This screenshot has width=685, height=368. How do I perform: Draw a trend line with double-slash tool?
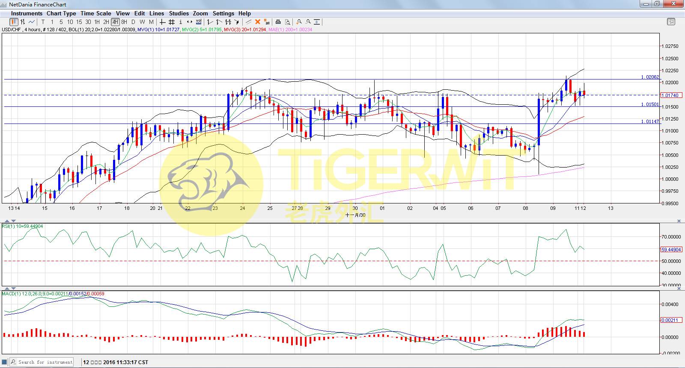(248, 22)
